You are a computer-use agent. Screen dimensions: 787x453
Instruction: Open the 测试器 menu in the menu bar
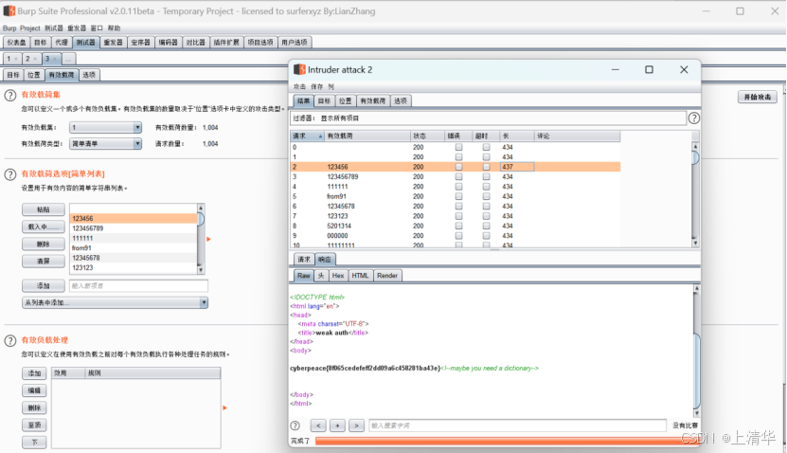click(x=54, y=28)
